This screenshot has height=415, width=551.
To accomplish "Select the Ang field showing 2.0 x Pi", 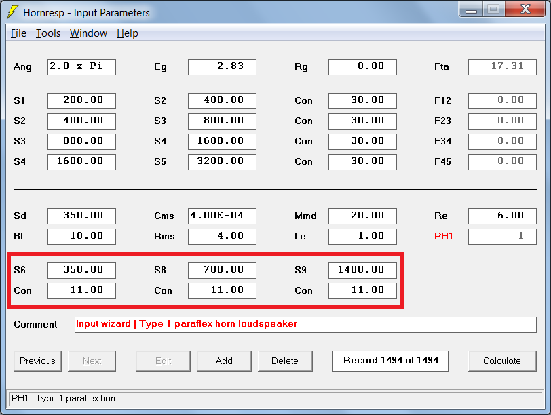I will (x=81, y=67).
